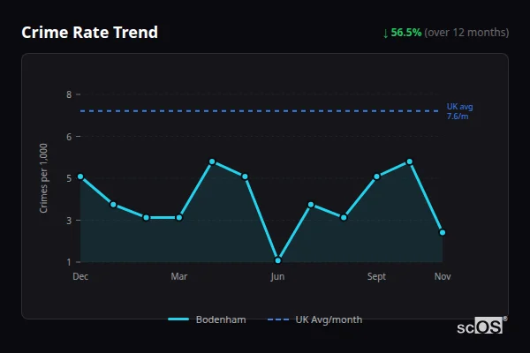Click the Mar data point marker

pos(179,218)
